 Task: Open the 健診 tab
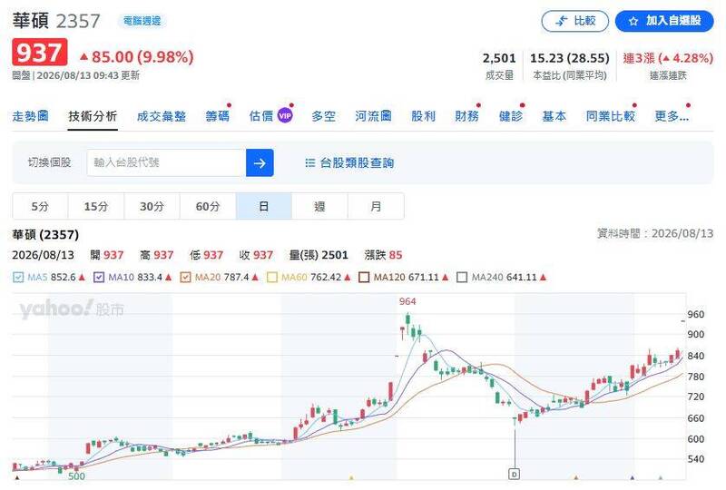coord(511,116)
